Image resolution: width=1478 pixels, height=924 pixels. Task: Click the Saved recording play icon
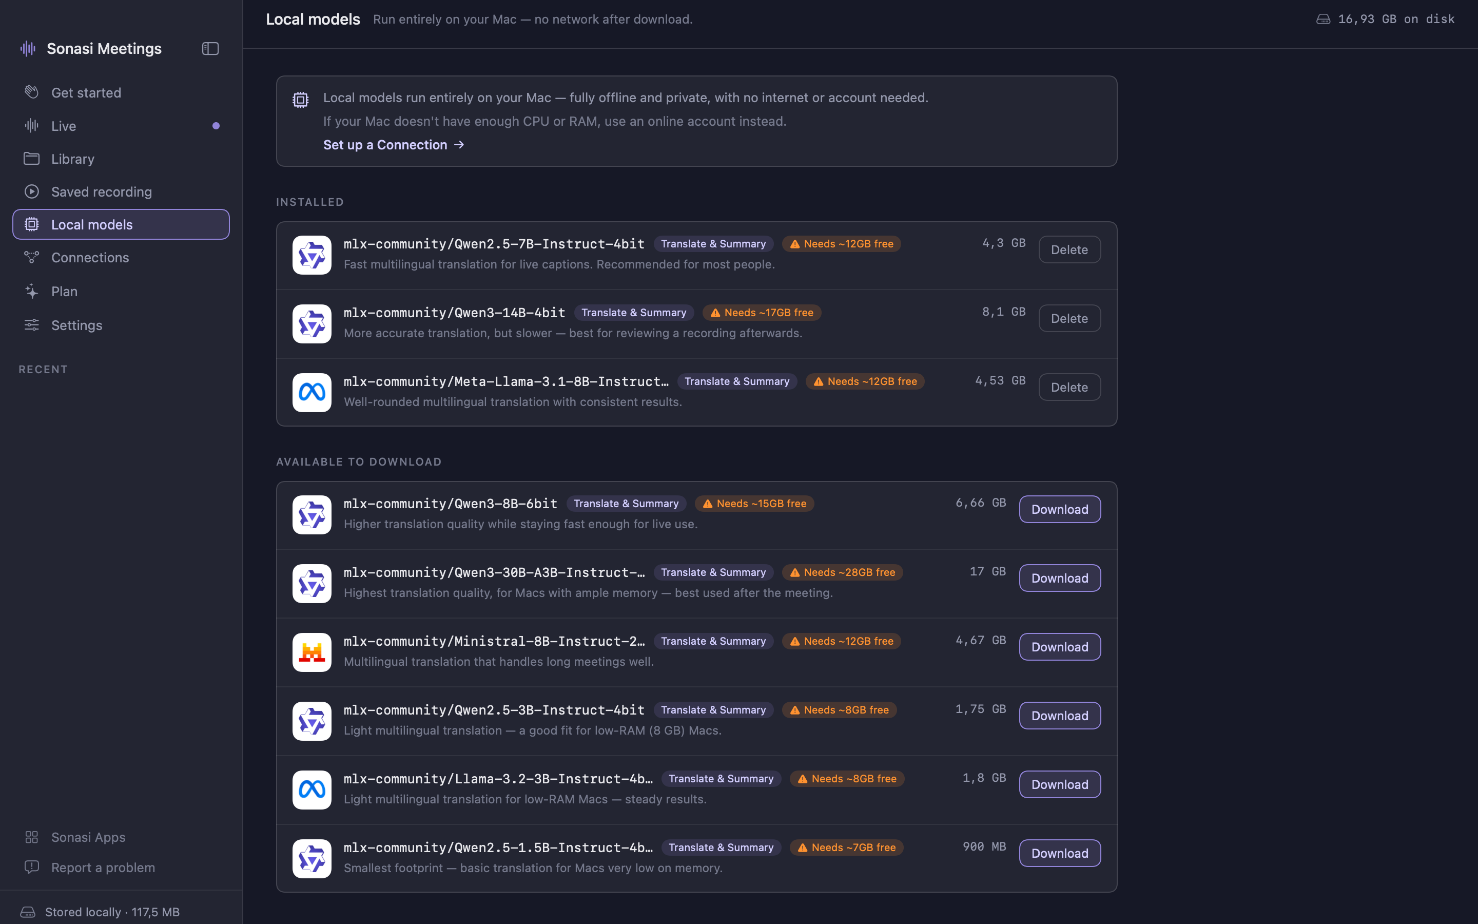[32, 192]
